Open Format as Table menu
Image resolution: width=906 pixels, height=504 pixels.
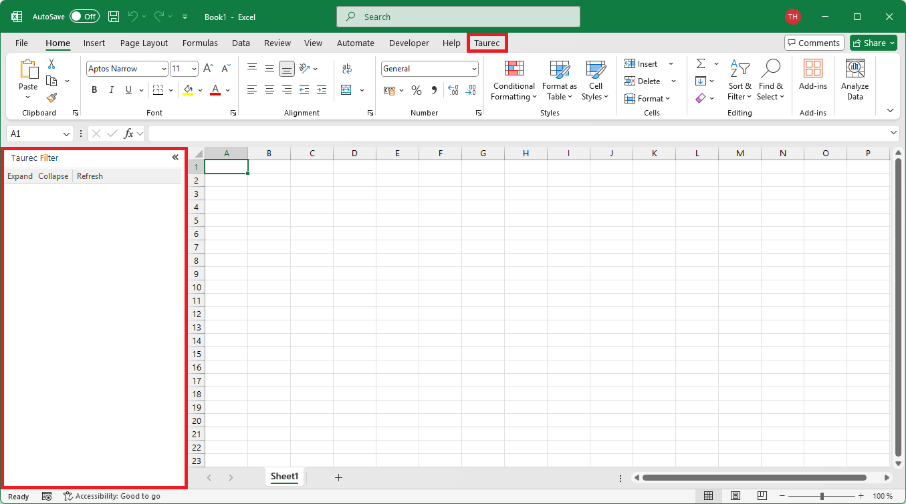click(560, 80)
